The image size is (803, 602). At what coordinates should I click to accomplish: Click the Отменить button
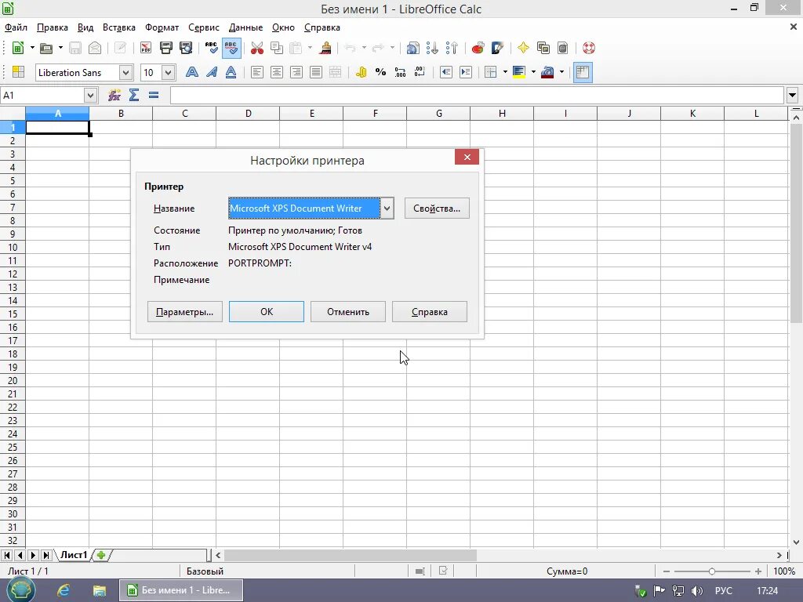click(x=347, y=312)
